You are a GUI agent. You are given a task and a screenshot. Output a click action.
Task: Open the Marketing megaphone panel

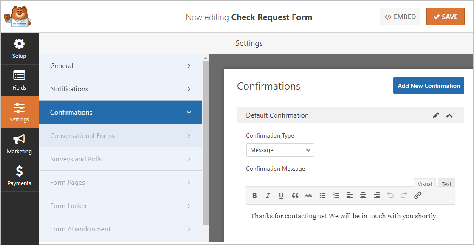pos(20,144)
